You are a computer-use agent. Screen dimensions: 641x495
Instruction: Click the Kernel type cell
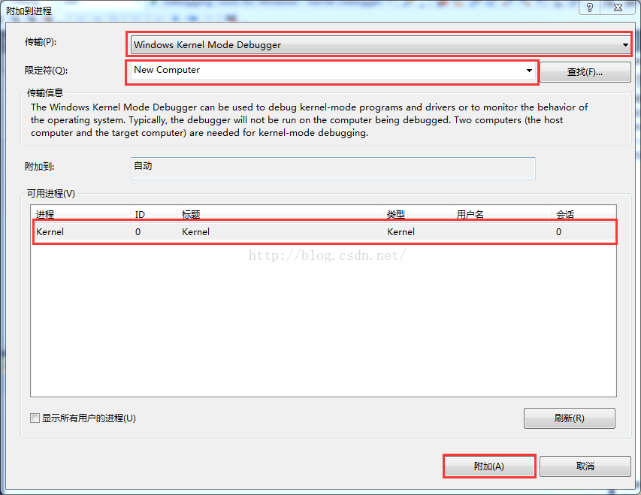click(401, 232)
